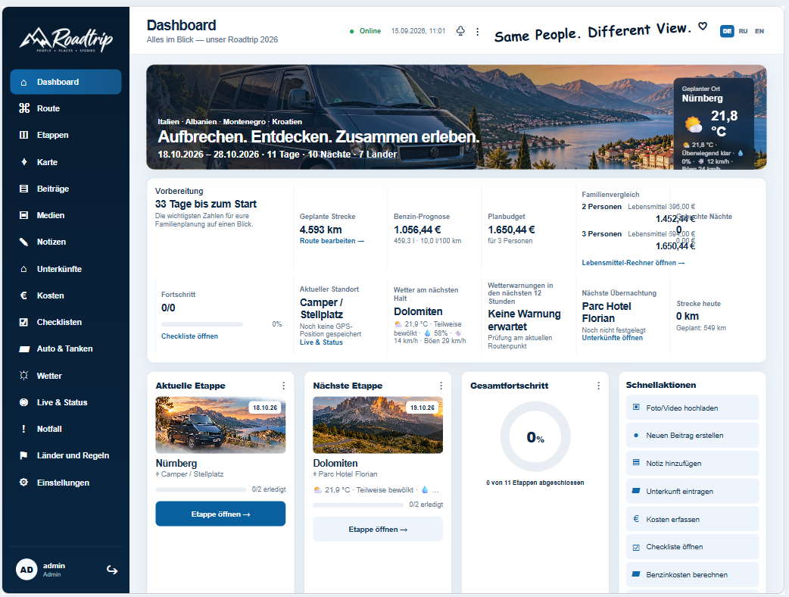Switch language to DE

727,31
